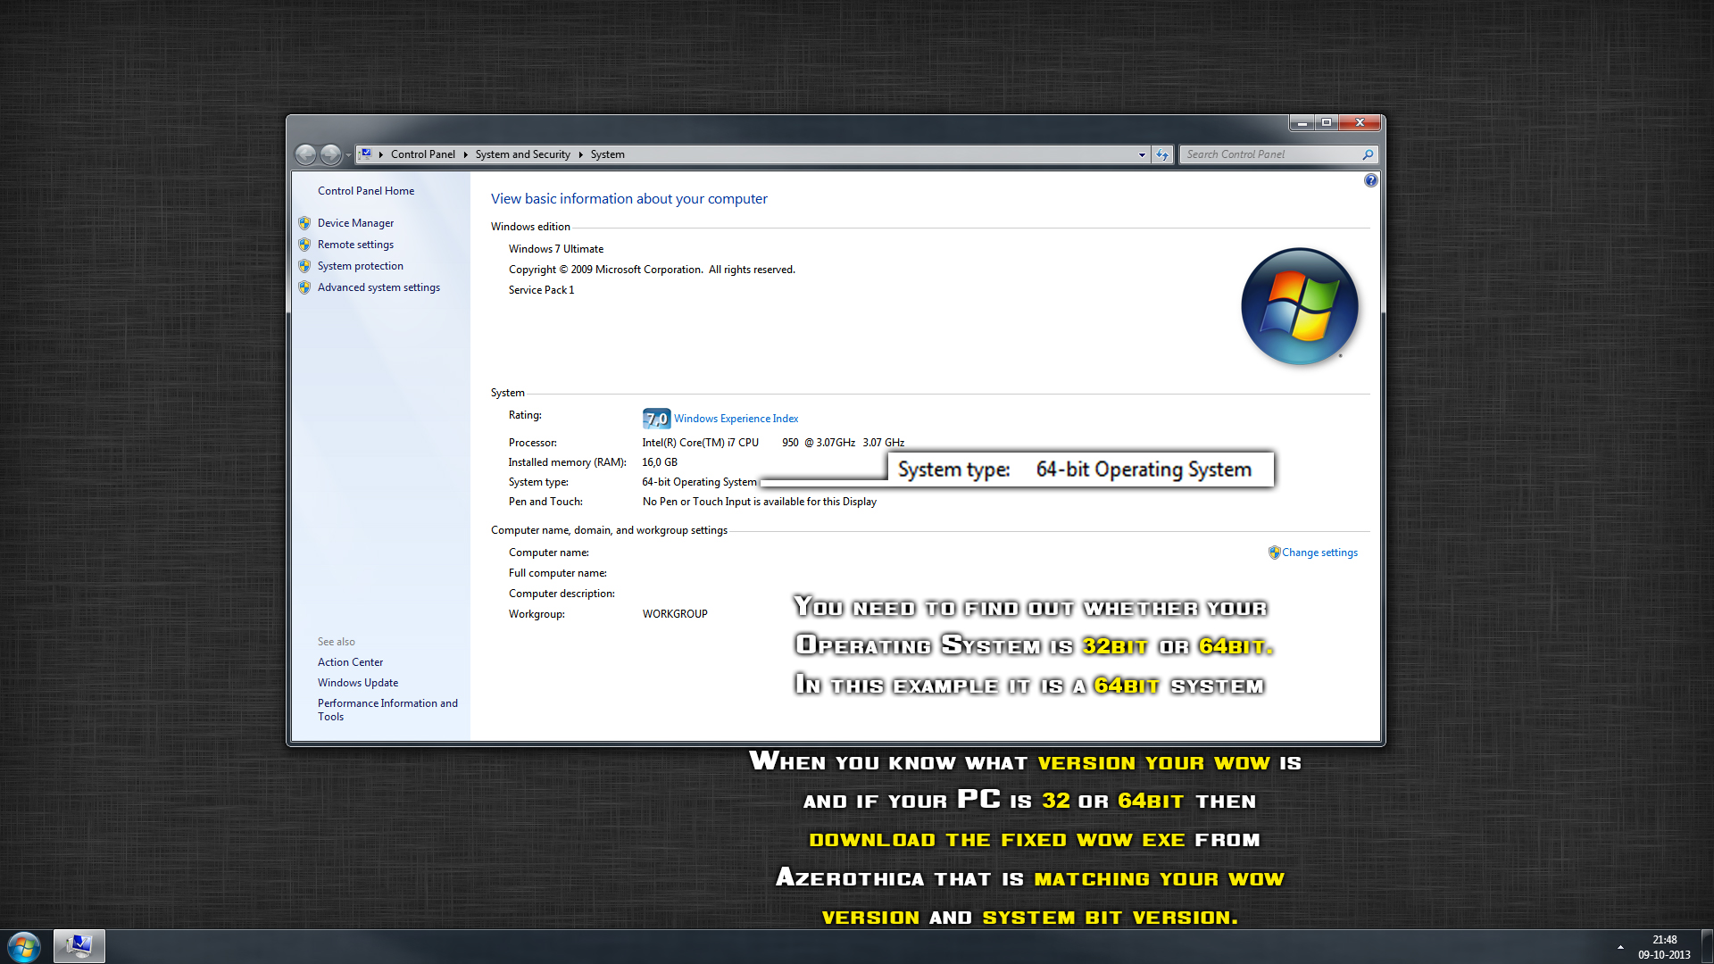The image size is (1714, 964).
Task: Click the System taskbar button
Action: click(79, 946)
